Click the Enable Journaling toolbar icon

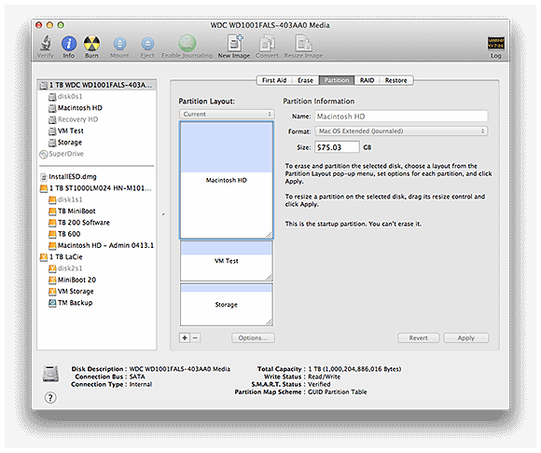pos(187,43)
